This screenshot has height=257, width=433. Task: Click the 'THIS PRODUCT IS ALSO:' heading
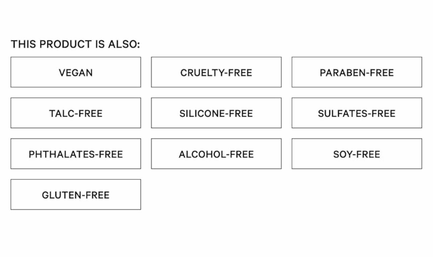(76, 44)
